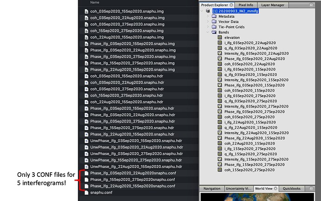Select file Phase_ifg_03Sep2020_22Aug2020.snaphu.hdr
The image size is (321, 201).
click(133, 115)
